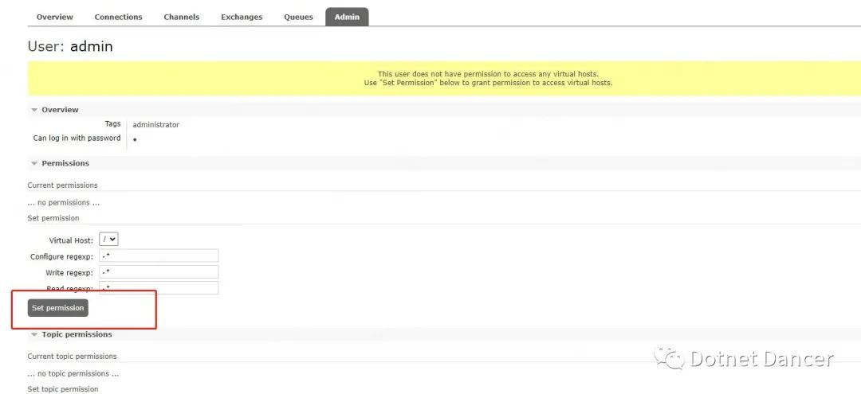The width and height of the screenshot is (861, 394).
Task: Click the 'Current permissions' heading
Action: pyautogui.click(x=63, y=185)
